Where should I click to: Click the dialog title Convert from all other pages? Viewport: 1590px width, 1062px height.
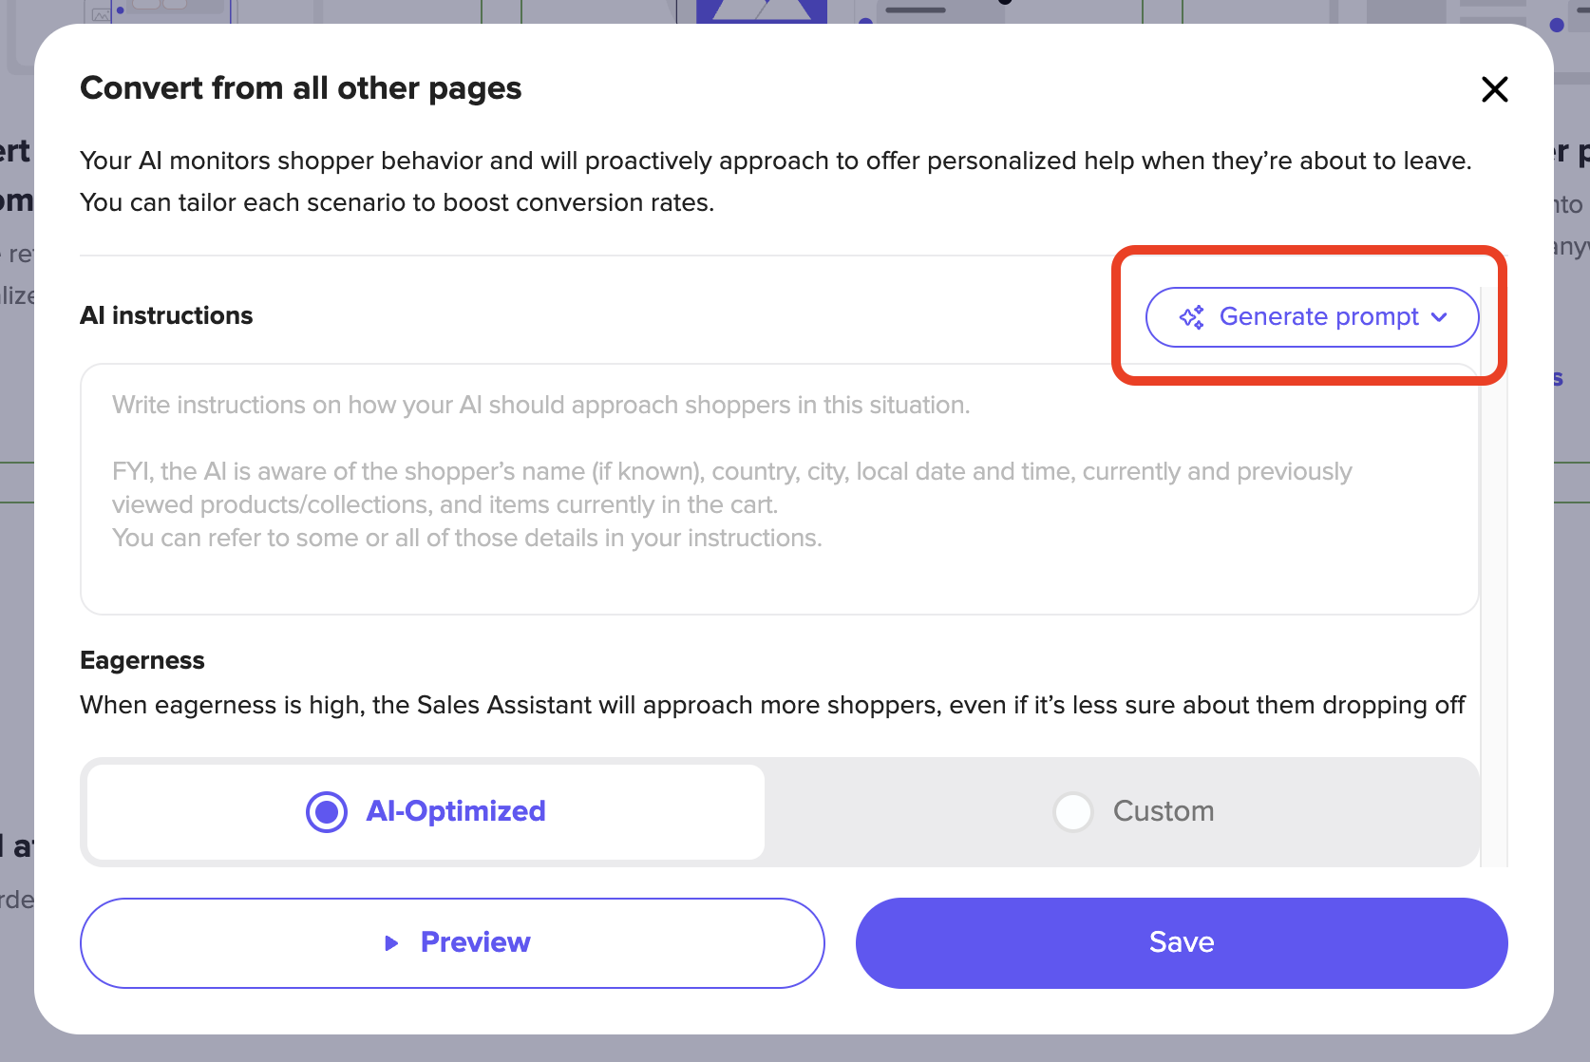pos(301,88)
